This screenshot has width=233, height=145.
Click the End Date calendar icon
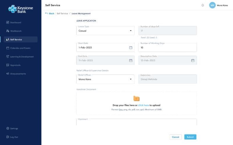(x=130, y=60)
